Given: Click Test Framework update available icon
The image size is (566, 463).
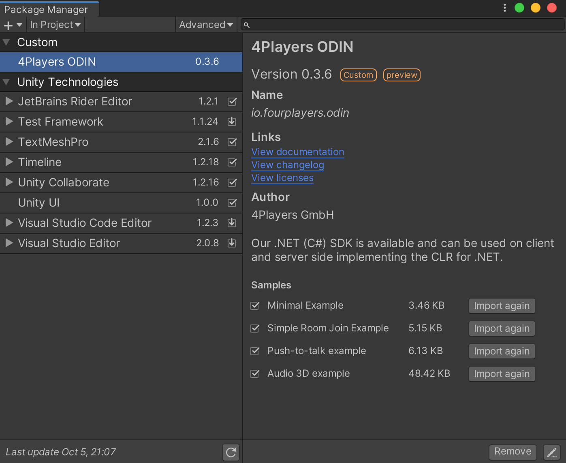Looking at the screenshot, I should (x=232, y=122).
